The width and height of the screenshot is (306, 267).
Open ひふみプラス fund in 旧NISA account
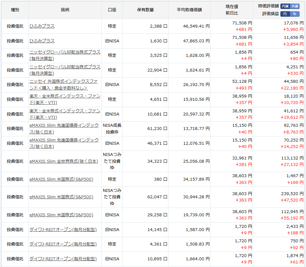coord(42,41)
